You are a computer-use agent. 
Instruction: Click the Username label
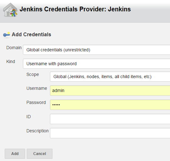point(37,88)
